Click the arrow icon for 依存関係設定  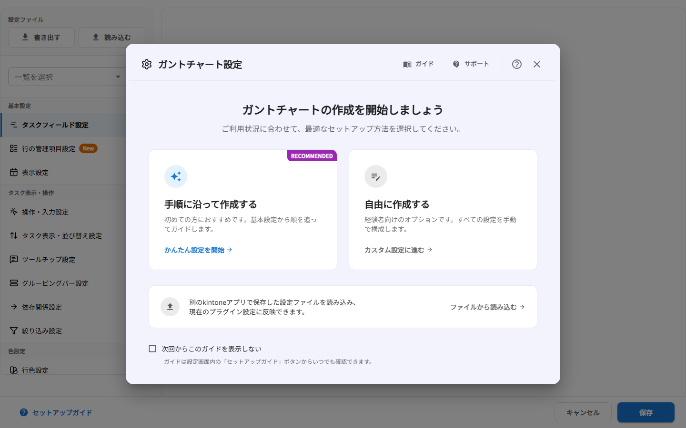[14, 307]
